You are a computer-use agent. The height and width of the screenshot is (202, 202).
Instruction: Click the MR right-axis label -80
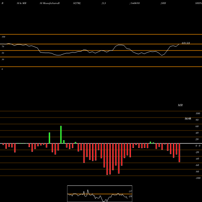pos(197,172)
